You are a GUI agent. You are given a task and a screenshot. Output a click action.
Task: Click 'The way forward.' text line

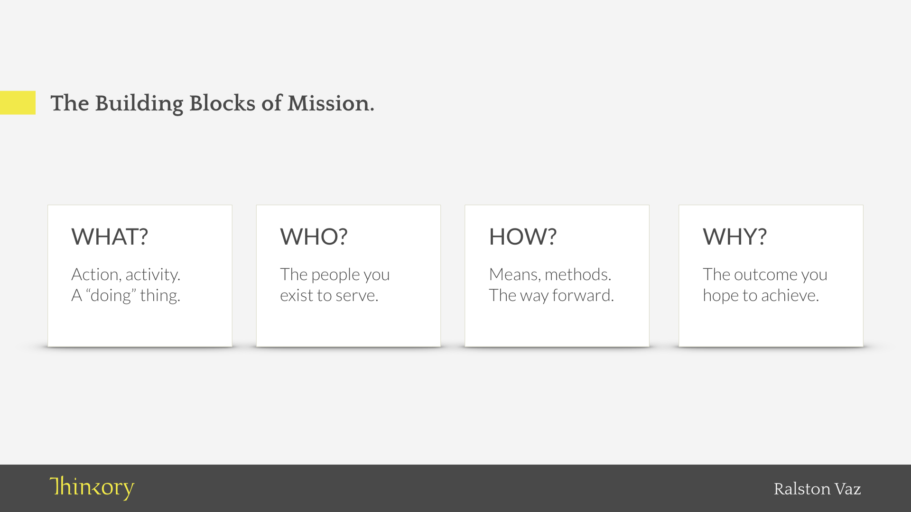point(552,295)
